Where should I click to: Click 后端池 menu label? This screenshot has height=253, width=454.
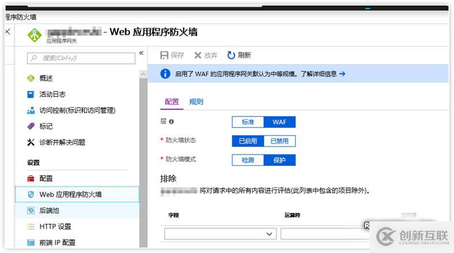coord(49,210)
